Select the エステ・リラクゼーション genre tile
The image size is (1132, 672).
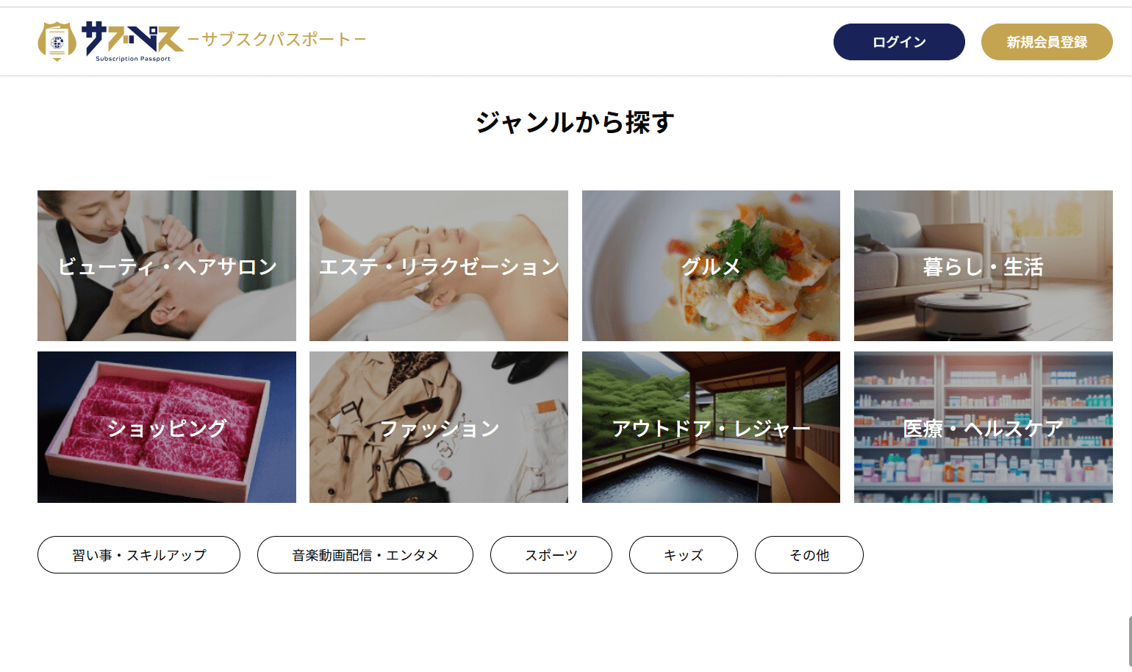439,265
